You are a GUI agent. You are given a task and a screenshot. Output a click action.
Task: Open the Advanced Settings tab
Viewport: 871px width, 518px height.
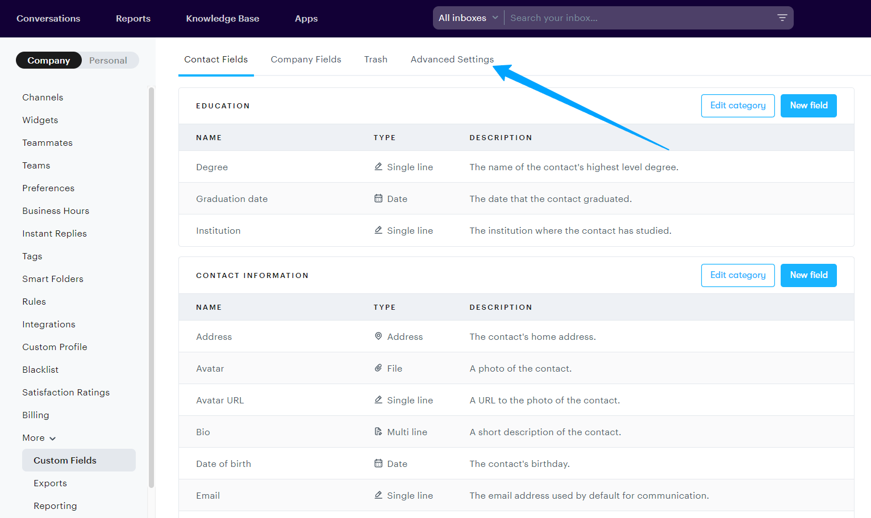coord(452,60)
